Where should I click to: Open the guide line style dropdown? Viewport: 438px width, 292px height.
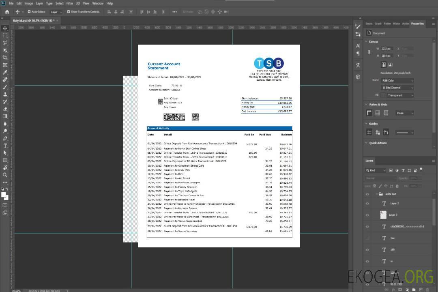[x=404, y=133]
